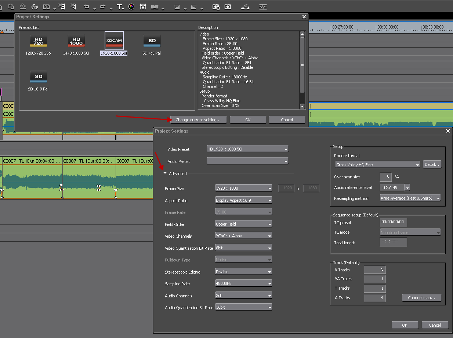The width and height of the screenshot is (453, 338).
Task: Choose the SD 16:9 Pal preset icon
Action: click(x=39, y=77)
